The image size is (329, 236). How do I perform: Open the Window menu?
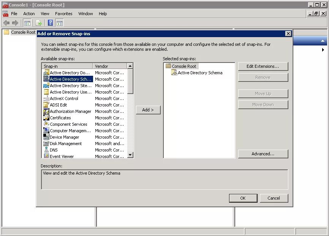[85, 14]
